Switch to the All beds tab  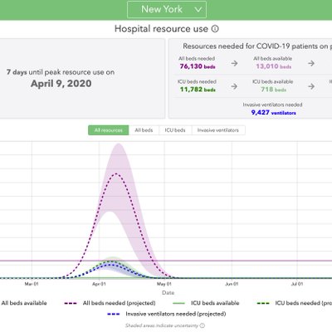point(144,130)
